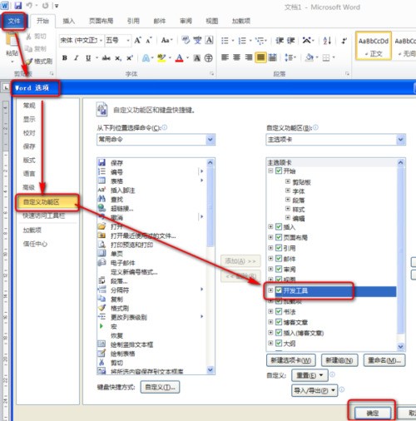Switch to the 页面布局 ribbon tab
The height and width of the screenshot is (421, 416).
tap(101, 21)
